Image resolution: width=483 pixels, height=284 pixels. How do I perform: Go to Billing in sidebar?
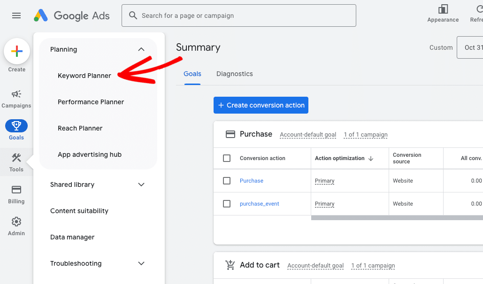coord(16,190)
